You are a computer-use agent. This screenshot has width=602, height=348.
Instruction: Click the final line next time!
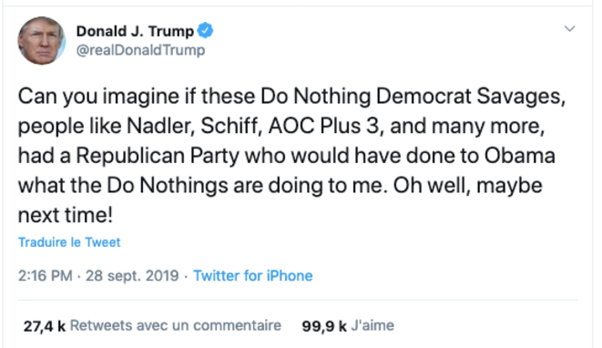tap(66, 215)
